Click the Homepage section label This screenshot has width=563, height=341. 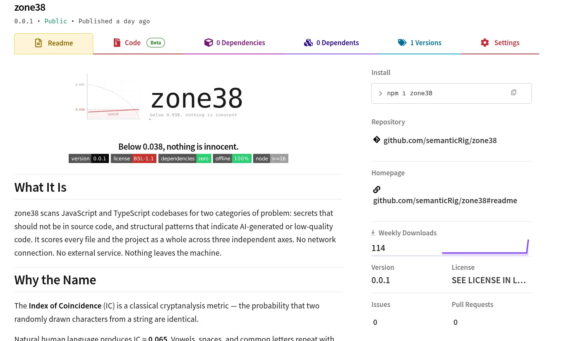pos(388,173)
